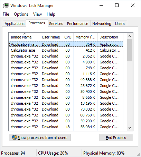Select chrome.exe using 13 196 K memory

(x=66, y=103)
